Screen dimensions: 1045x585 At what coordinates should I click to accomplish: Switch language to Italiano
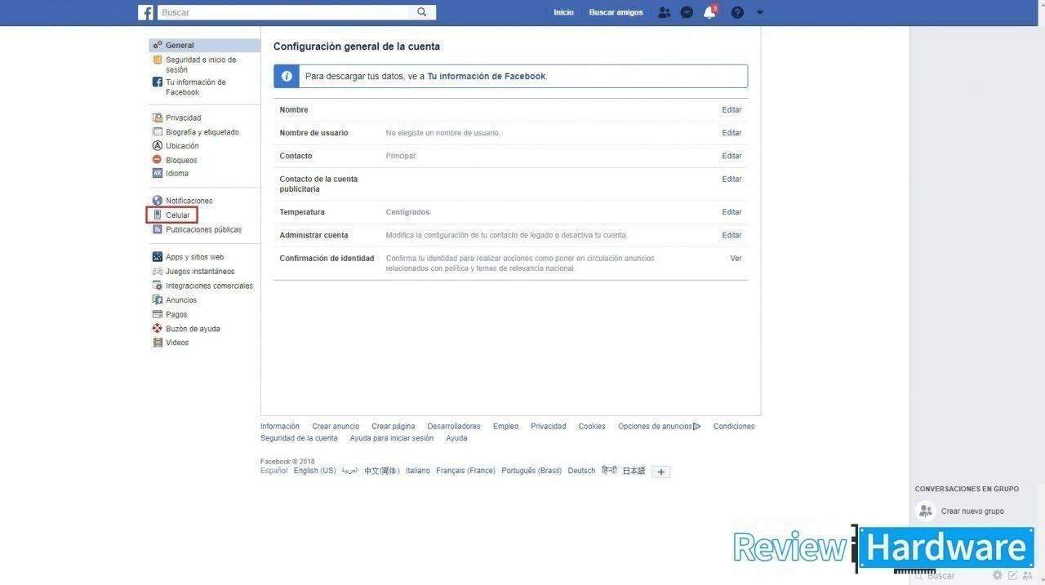point(418,471)
